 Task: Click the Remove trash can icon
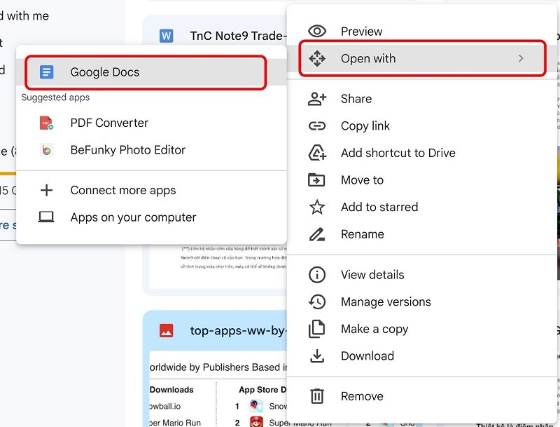[317, 396]
